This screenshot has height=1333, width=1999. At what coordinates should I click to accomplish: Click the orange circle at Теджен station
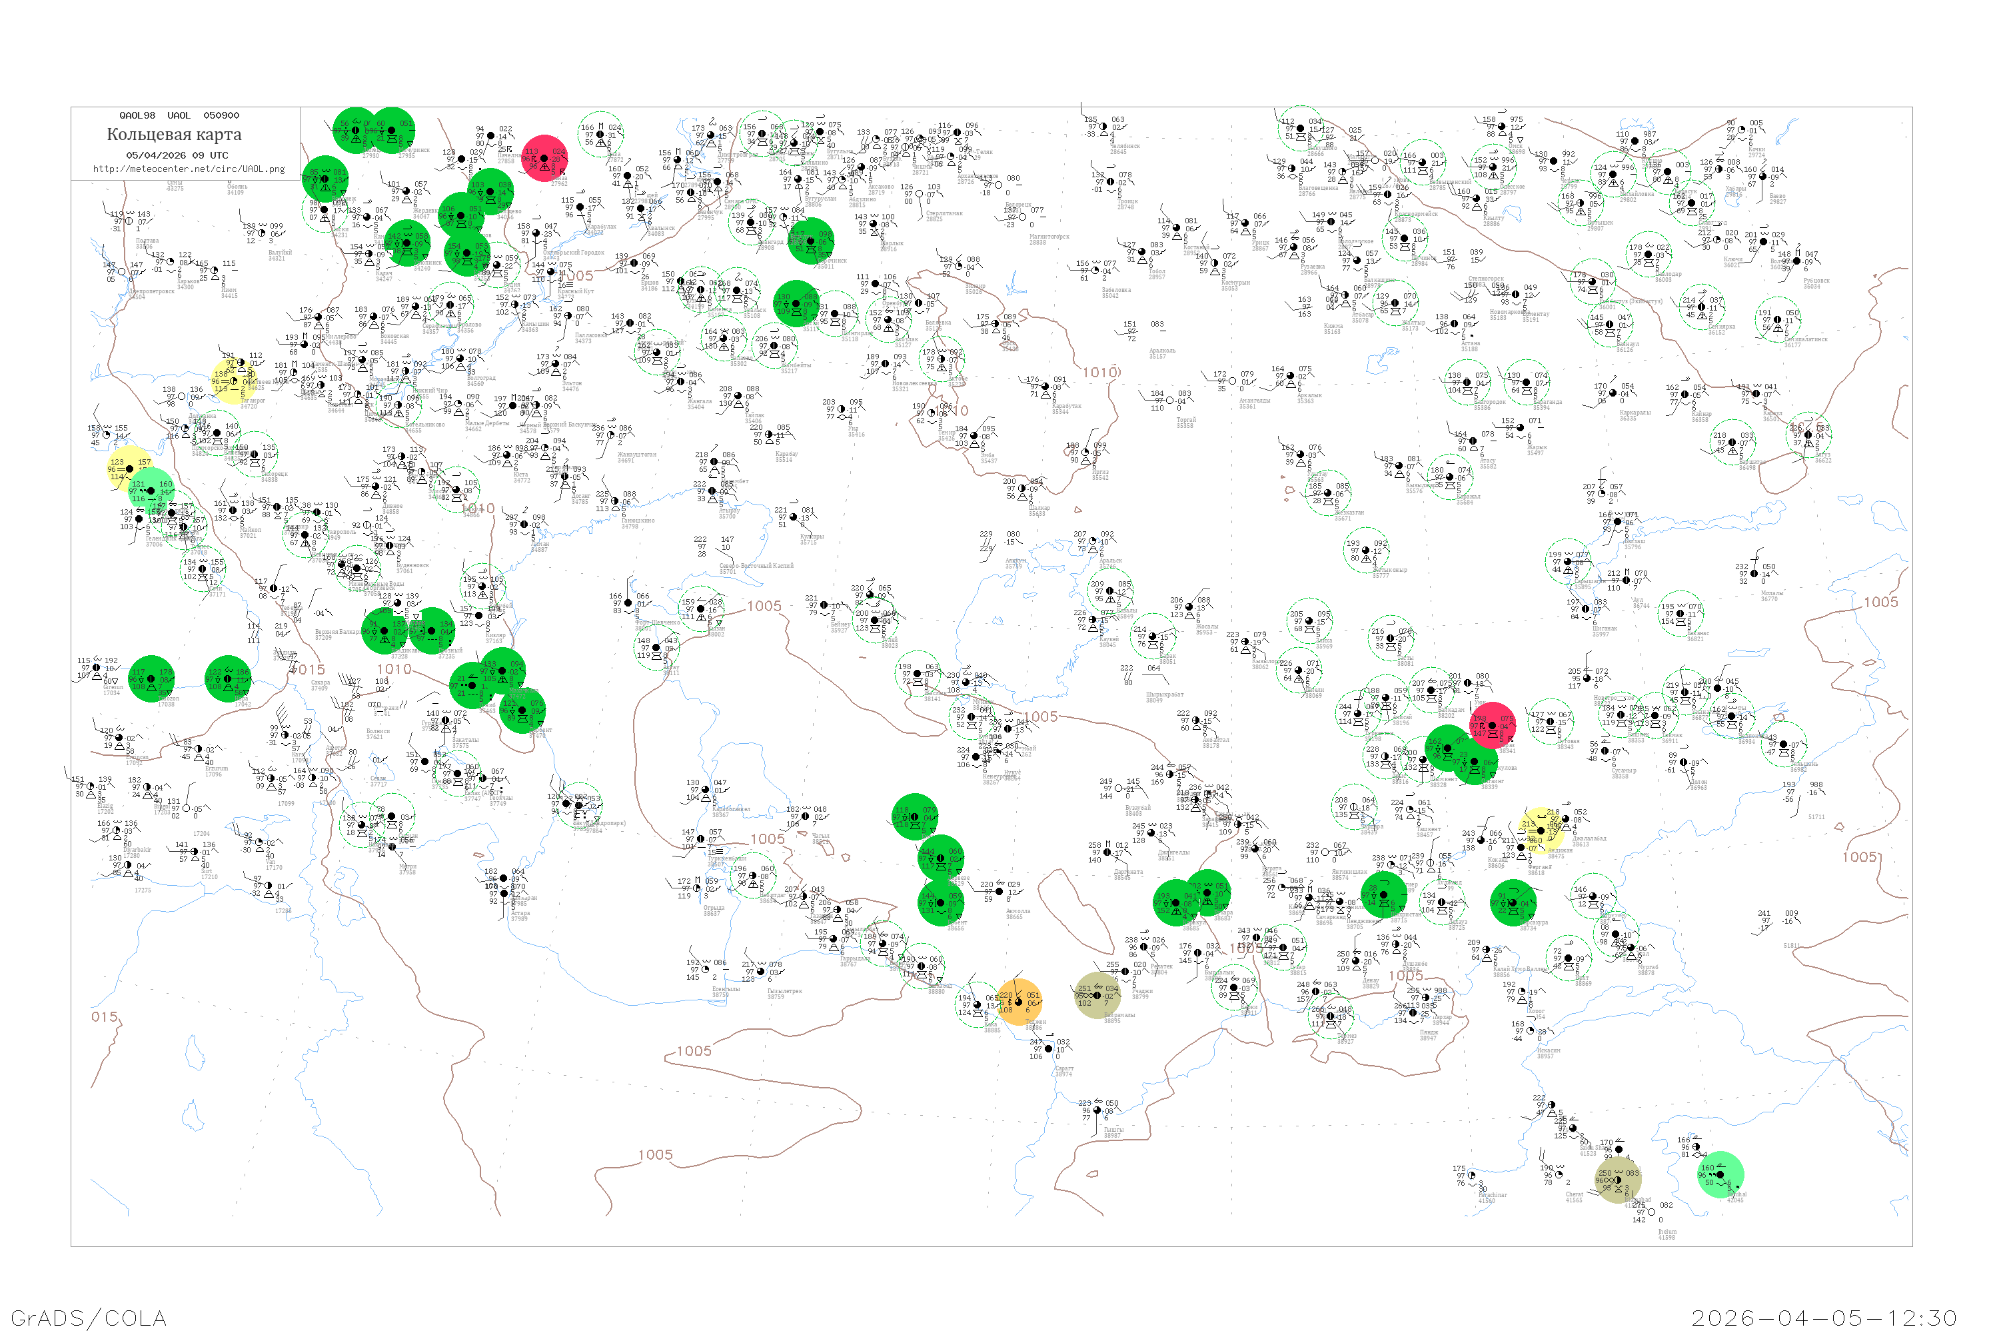[1018, 1002]
